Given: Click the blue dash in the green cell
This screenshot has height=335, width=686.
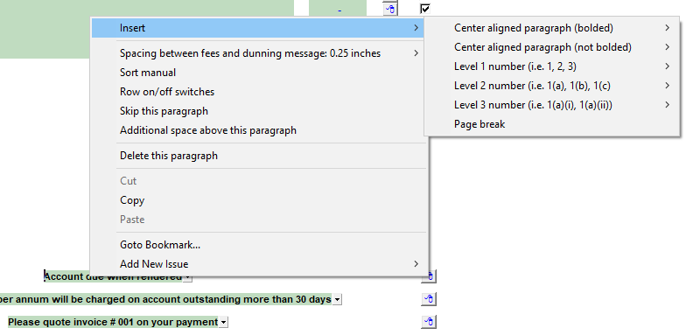Looking at the screenshot, I should [x=339, y=10].
